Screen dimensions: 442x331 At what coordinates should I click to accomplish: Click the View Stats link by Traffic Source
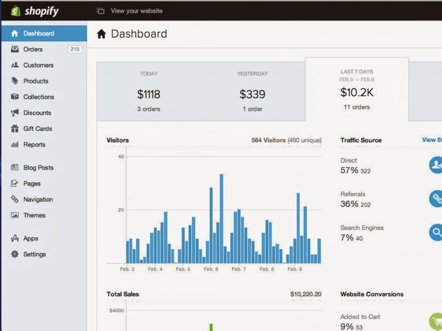pyautogui.click(x=432, y=140)
